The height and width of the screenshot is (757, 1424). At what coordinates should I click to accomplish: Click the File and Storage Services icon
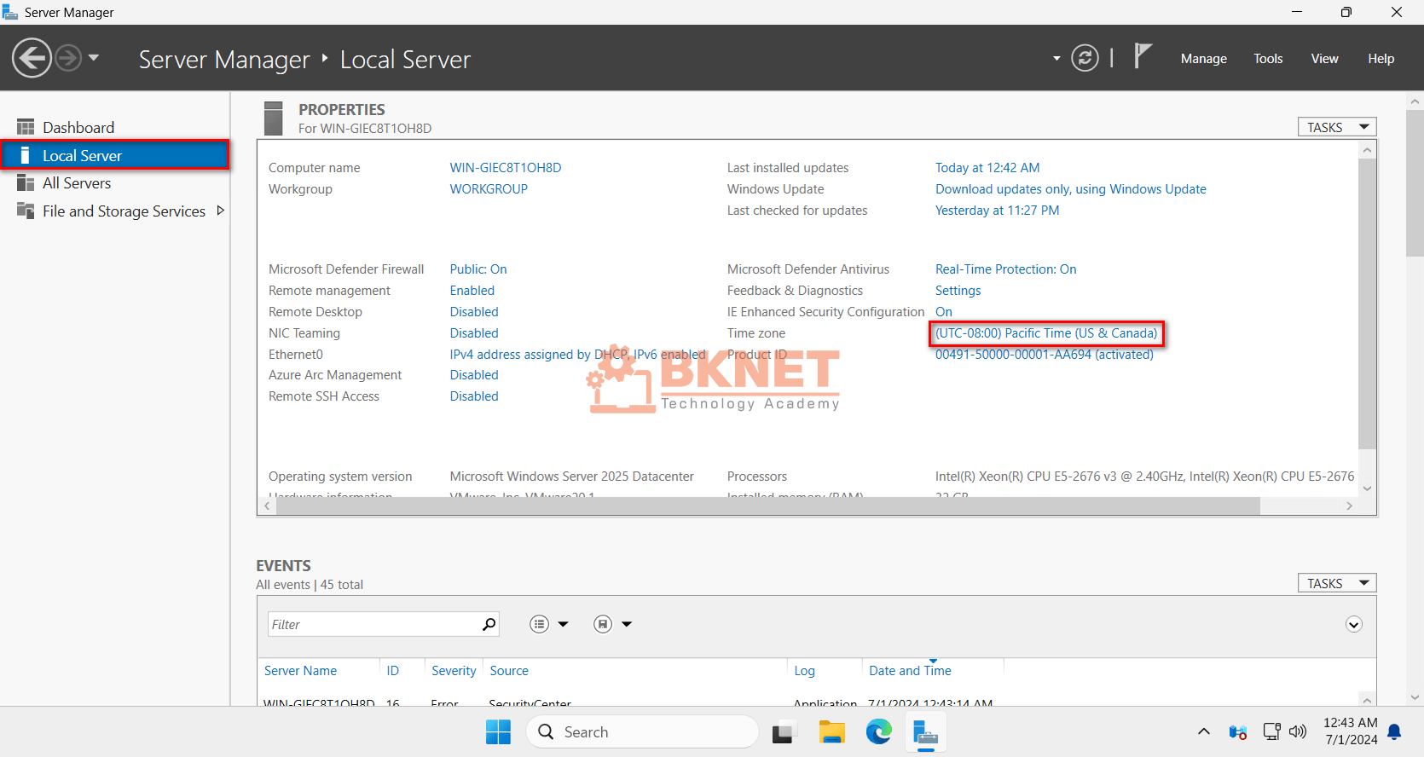(26, 211)
